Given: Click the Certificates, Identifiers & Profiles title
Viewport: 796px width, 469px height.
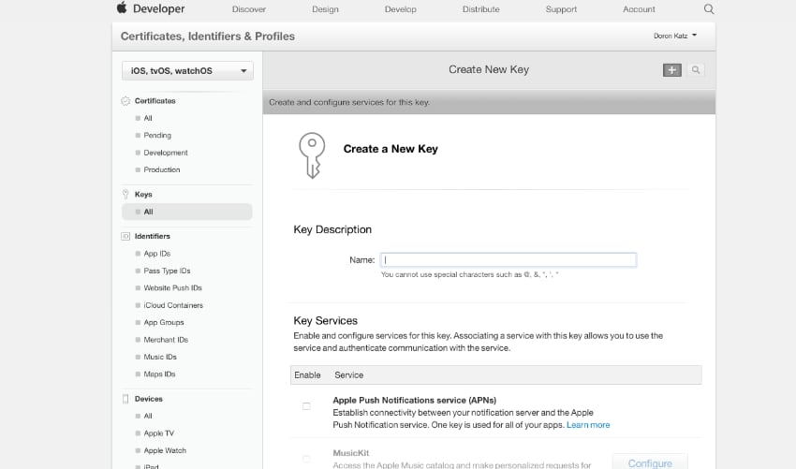Looking at the screenshot, I should pos(208,36).
